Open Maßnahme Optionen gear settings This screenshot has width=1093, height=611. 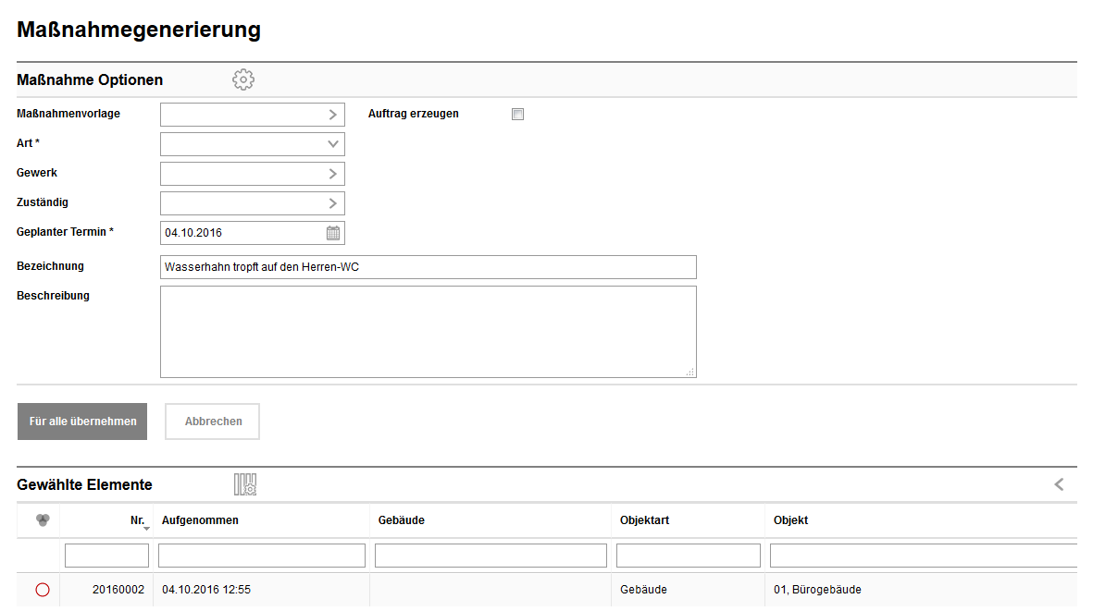[x=243, y=79]
